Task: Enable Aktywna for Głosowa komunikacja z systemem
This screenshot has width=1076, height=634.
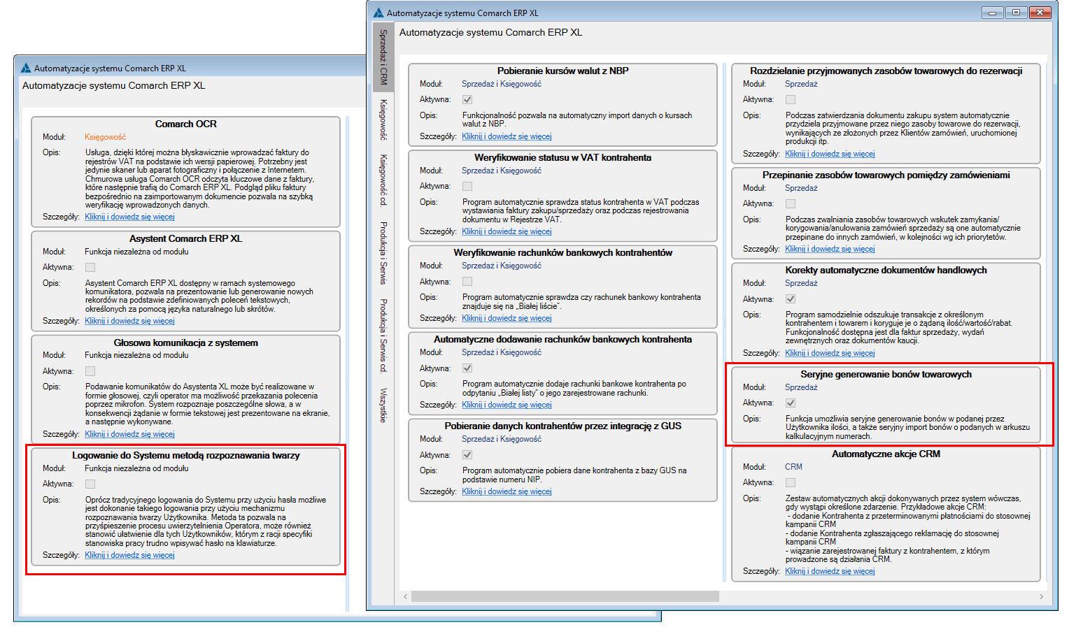Action: click(x=90, y=372)
